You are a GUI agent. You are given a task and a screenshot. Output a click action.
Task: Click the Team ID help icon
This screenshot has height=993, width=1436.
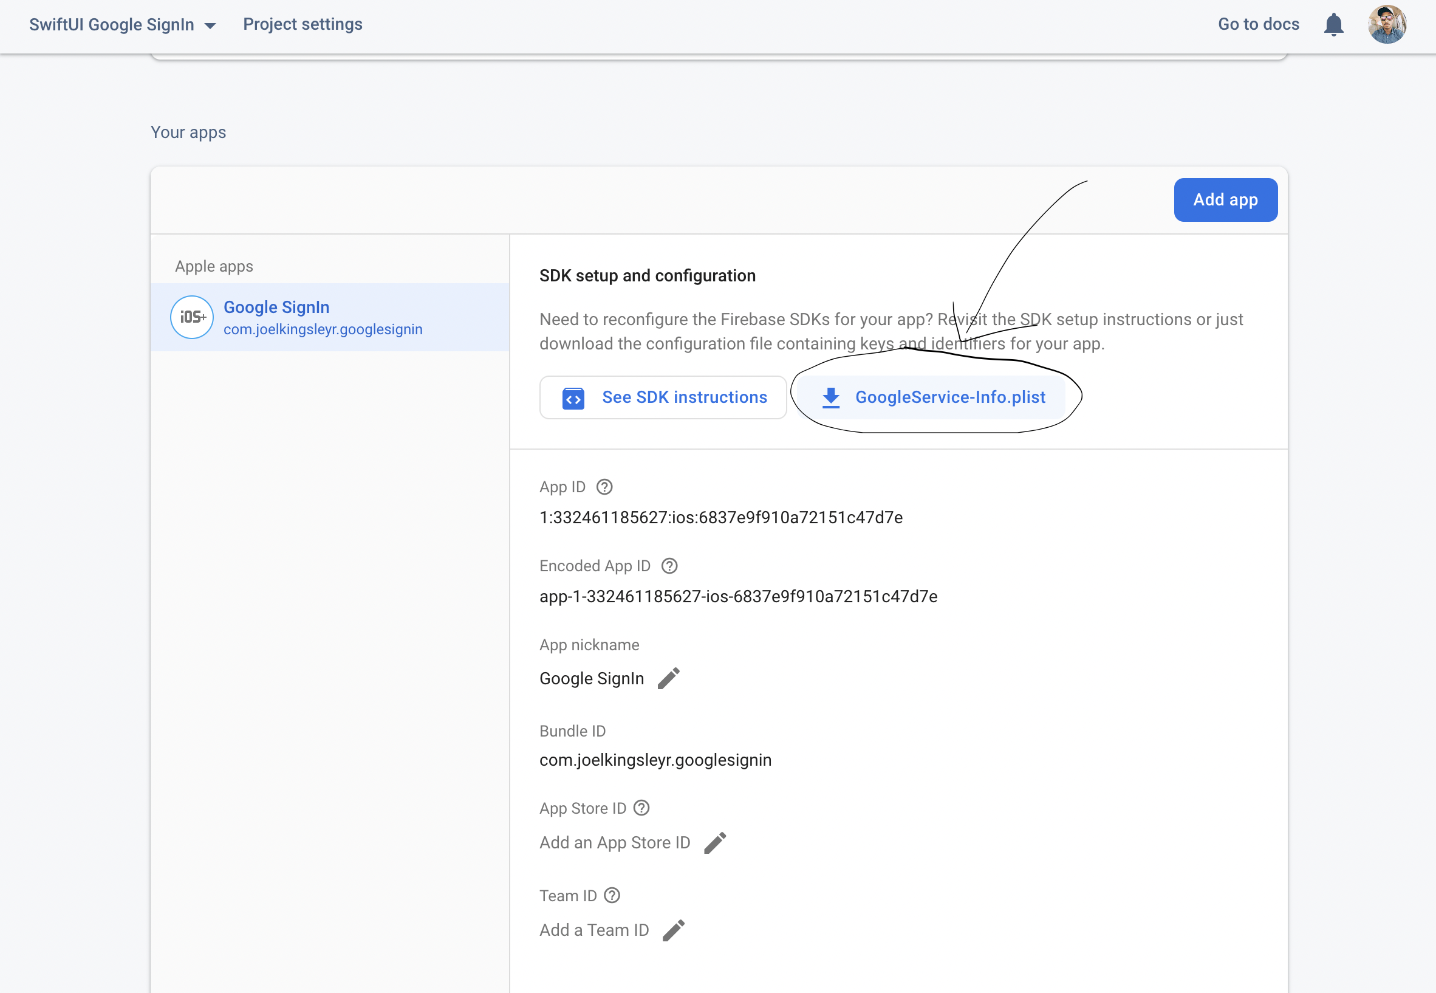click(612, 895)
